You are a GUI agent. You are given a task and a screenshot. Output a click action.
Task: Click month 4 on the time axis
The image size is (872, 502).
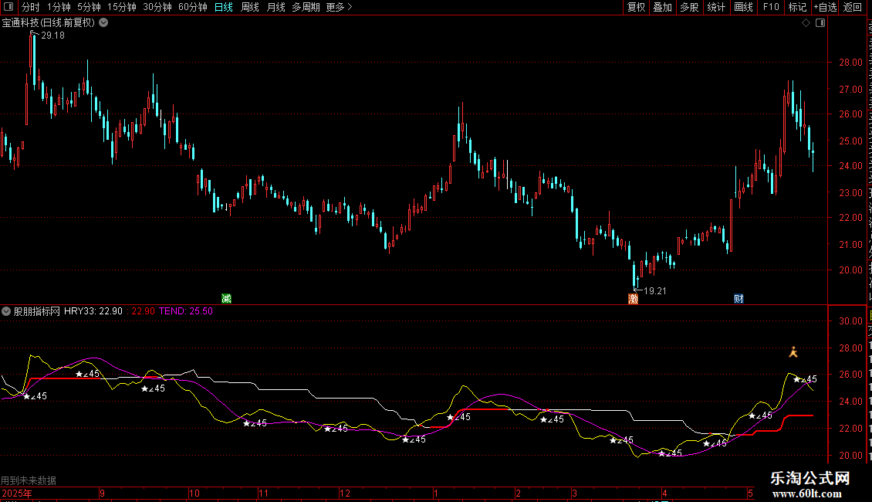tap(664, 493)
